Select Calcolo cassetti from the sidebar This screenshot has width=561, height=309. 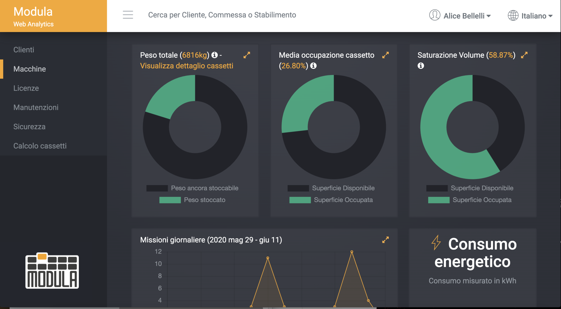40,146
